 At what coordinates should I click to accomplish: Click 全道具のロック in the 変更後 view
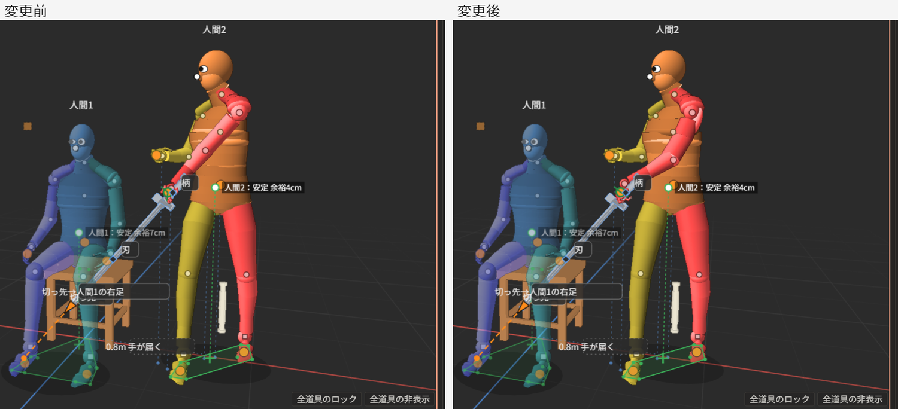point(779,399)
